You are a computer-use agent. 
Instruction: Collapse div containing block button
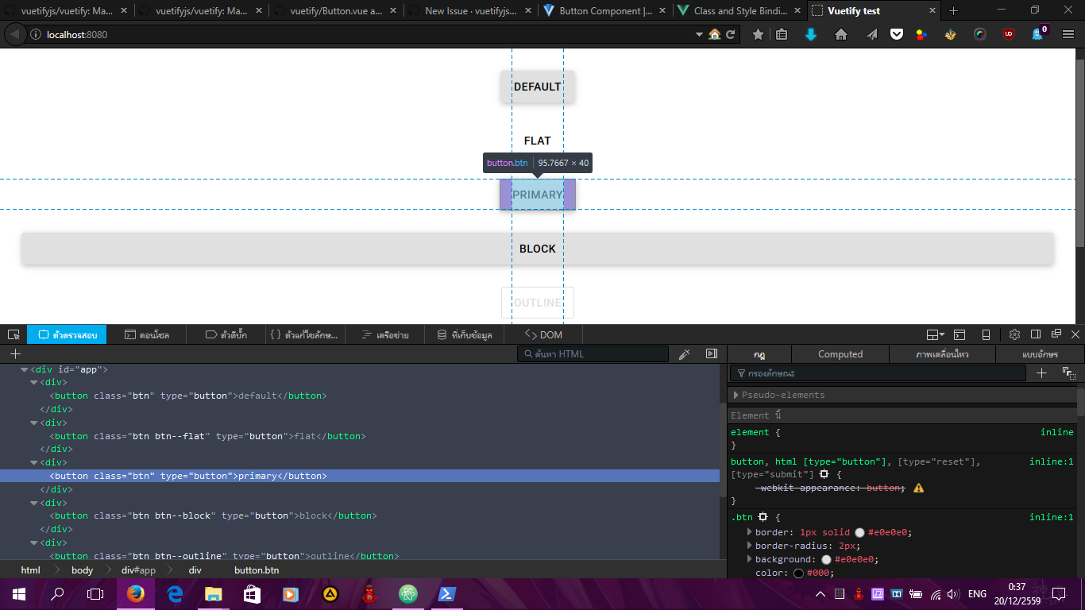pos(34,503)
